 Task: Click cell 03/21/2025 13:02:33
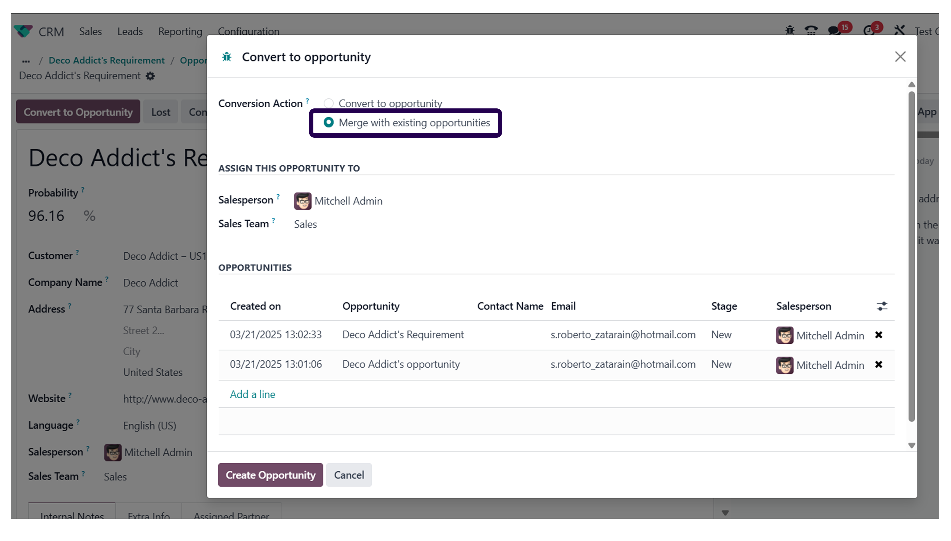point(276,335)
